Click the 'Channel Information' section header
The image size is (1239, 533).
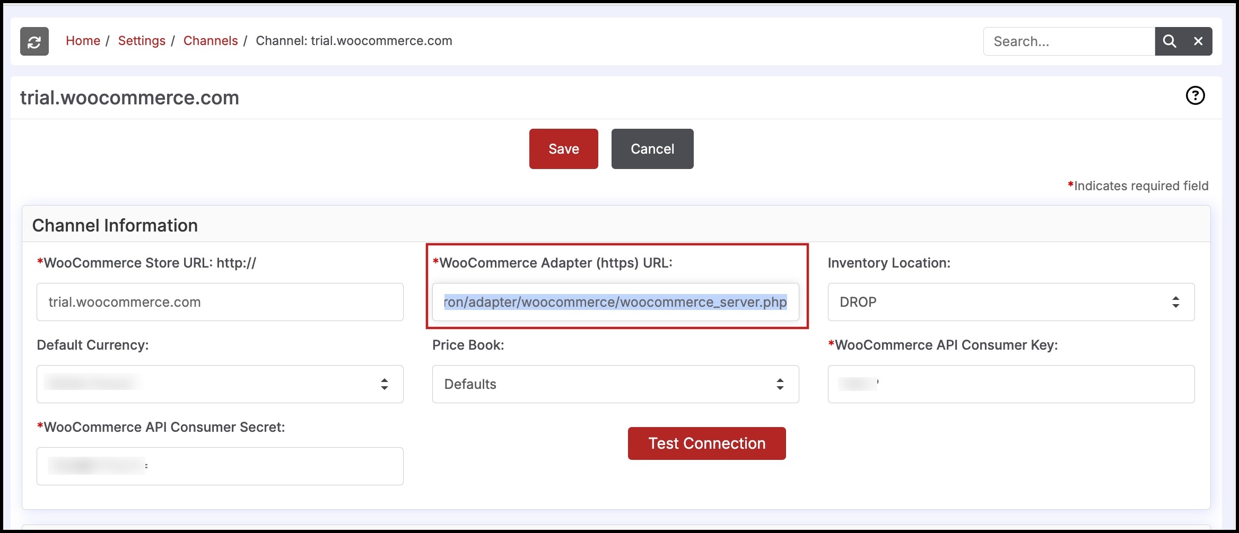(115, 226)
